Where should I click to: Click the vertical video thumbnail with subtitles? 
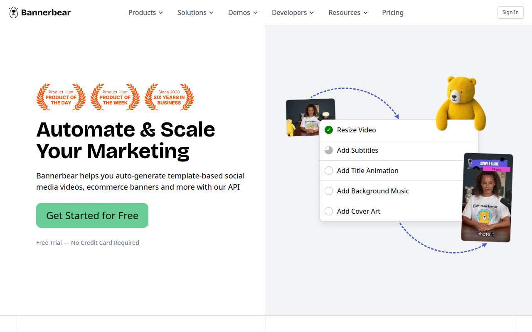[487, 198]
